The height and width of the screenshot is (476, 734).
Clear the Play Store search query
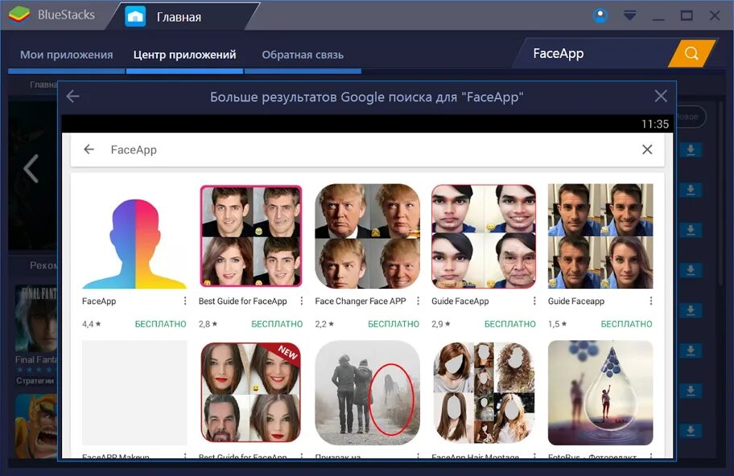pos(647,150)
